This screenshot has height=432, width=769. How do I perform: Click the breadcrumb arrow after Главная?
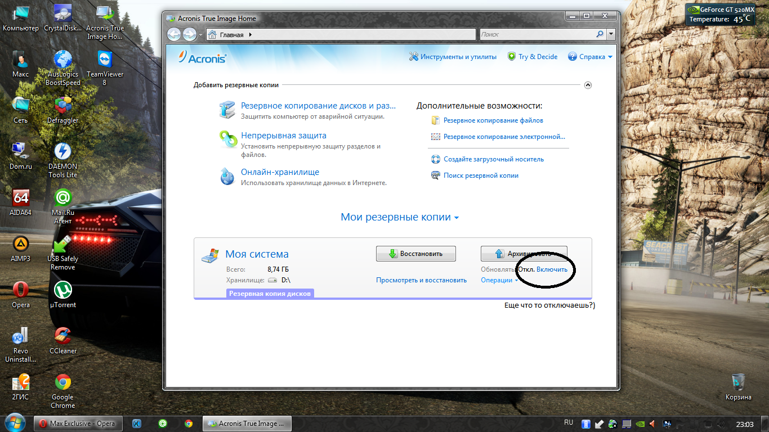click(x=251, y=35)
